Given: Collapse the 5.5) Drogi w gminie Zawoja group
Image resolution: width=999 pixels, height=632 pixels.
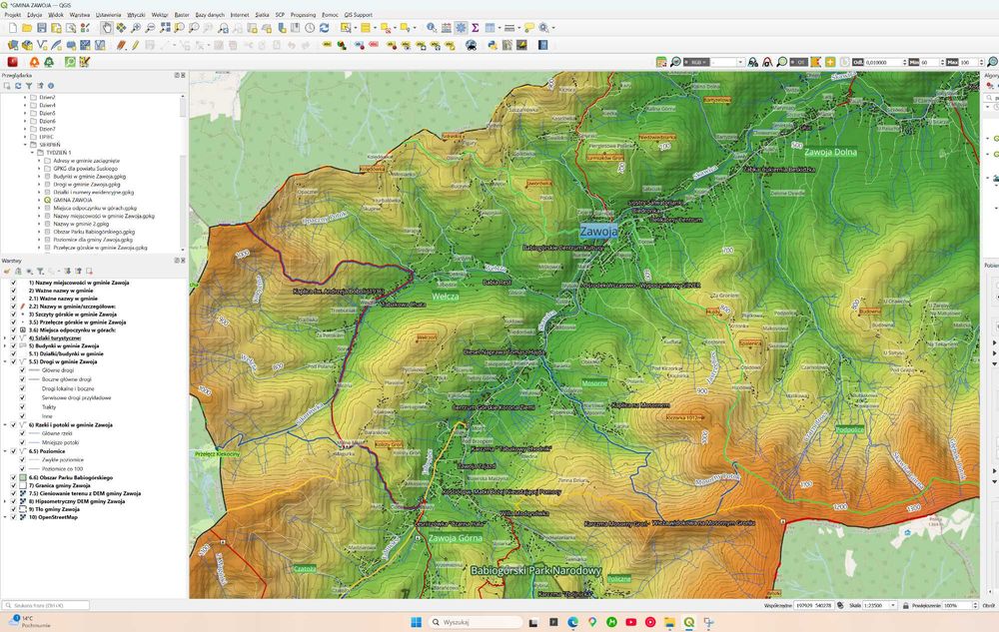Looking at the screenshot, I should coord(5,361).
